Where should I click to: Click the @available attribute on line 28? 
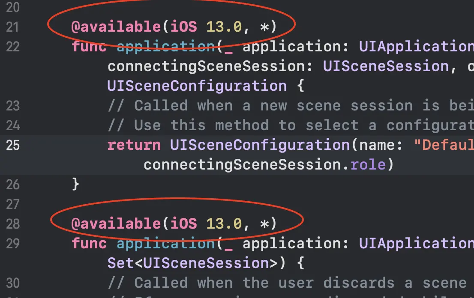(115, 223)
